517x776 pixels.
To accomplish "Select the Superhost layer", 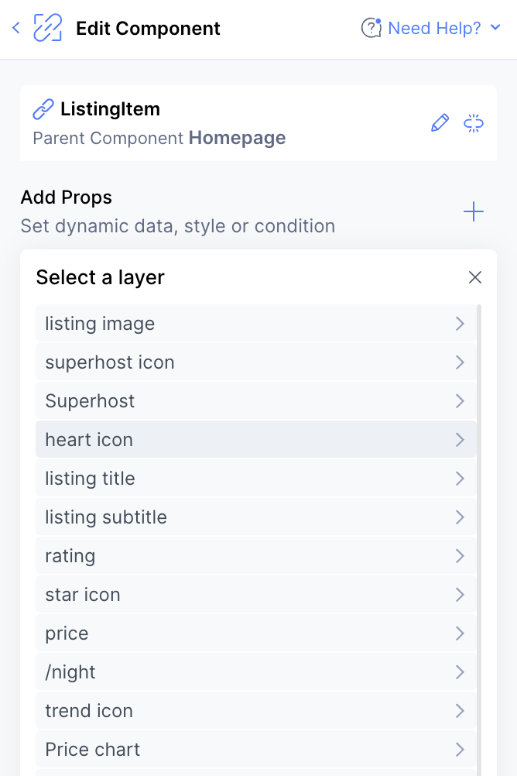I will coord(255,401).
